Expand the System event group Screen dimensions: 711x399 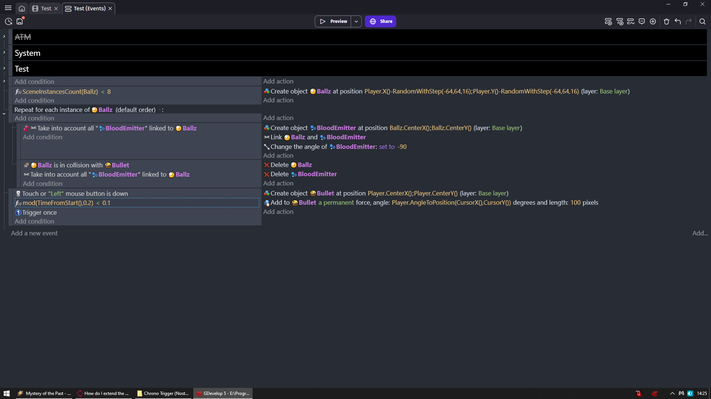pyautogui.click(x=4, y=52)
